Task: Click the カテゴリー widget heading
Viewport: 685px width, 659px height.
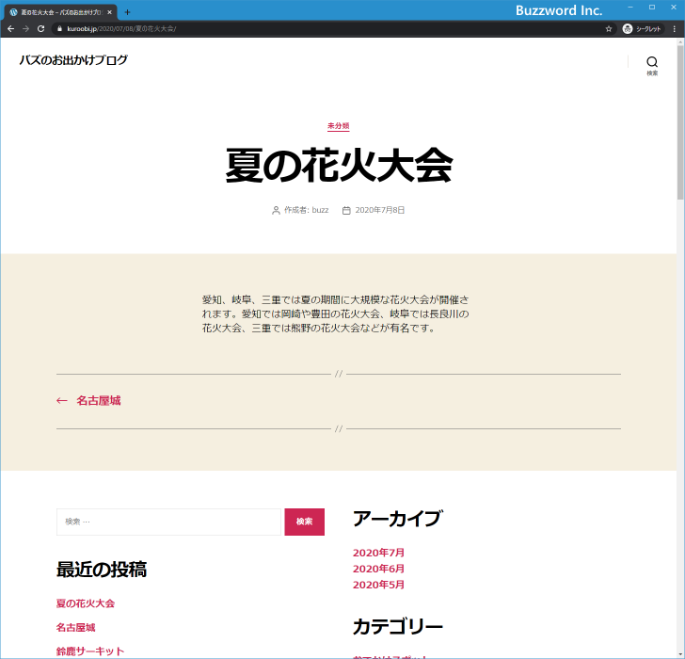Action: coord(397,627)
